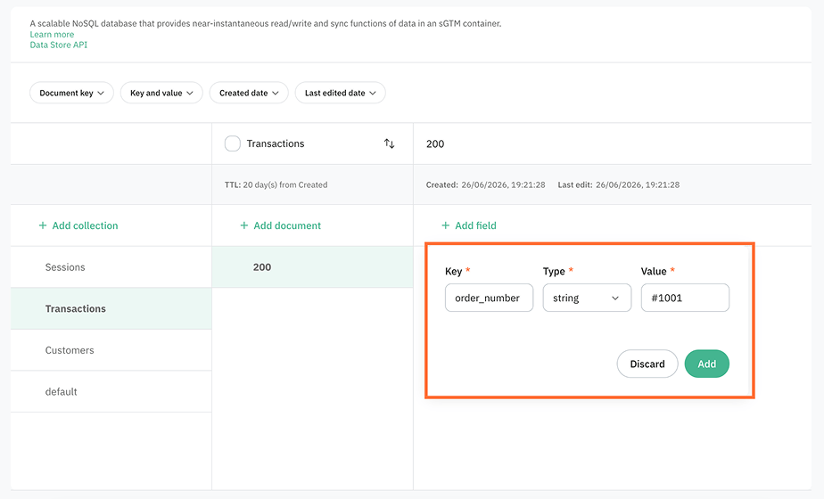Click the Transactions label in the column header

point(276,143)
